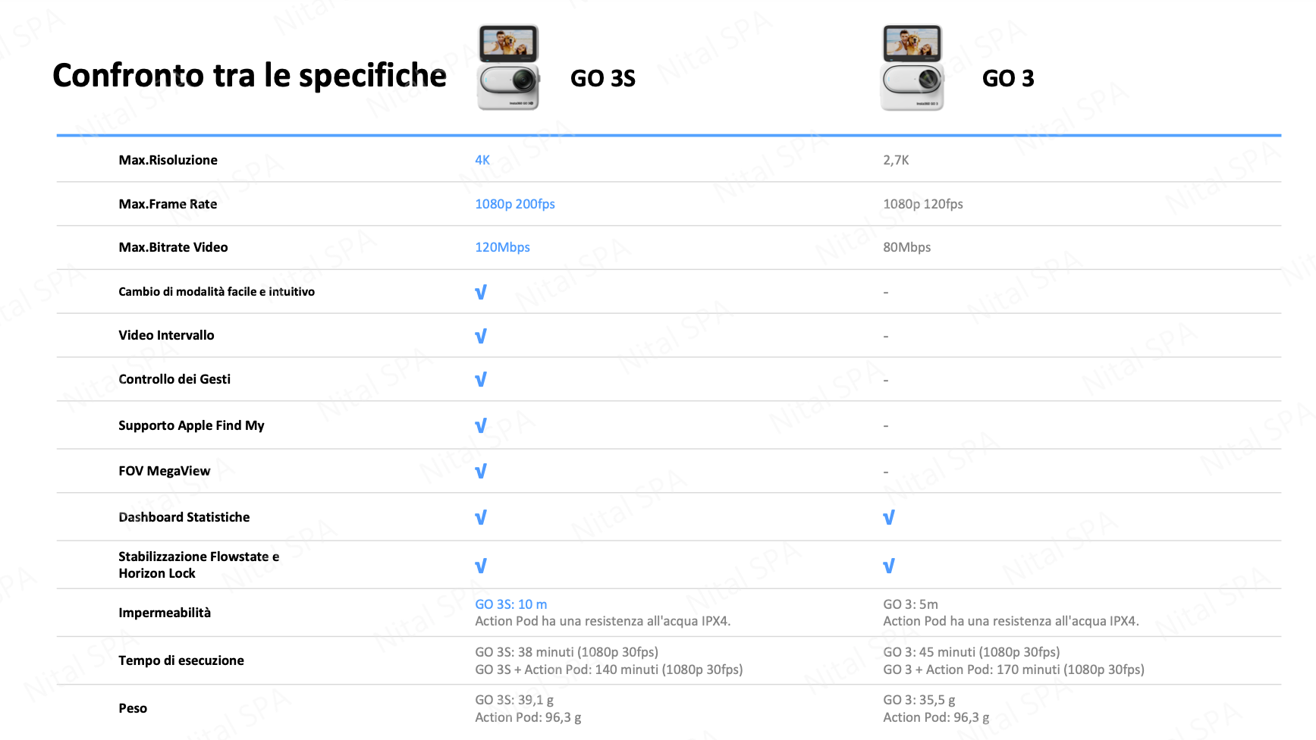
Task: Click the GO 3 camera product image
Action: click(912, 67)
